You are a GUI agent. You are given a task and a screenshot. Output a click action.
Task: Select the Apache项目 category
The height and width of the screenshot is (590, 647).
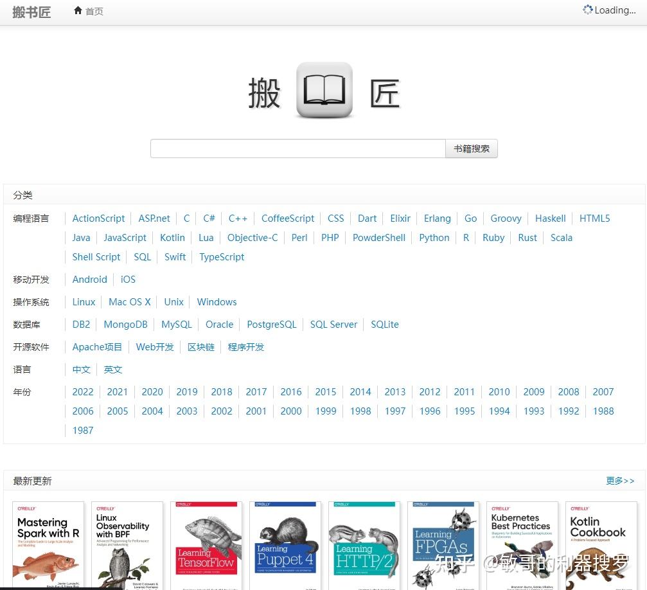click(97, 347)
